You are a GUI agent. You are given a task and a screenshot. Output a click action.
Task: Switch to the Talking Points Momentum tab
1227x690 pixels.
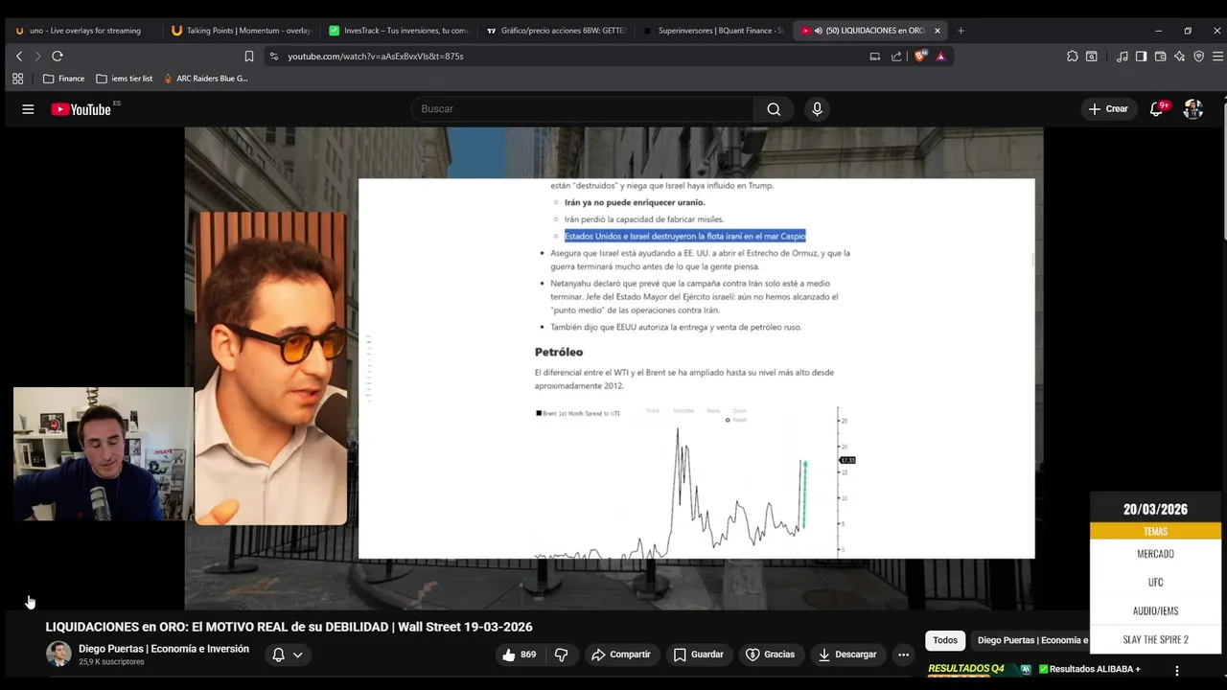click(240, 31)
